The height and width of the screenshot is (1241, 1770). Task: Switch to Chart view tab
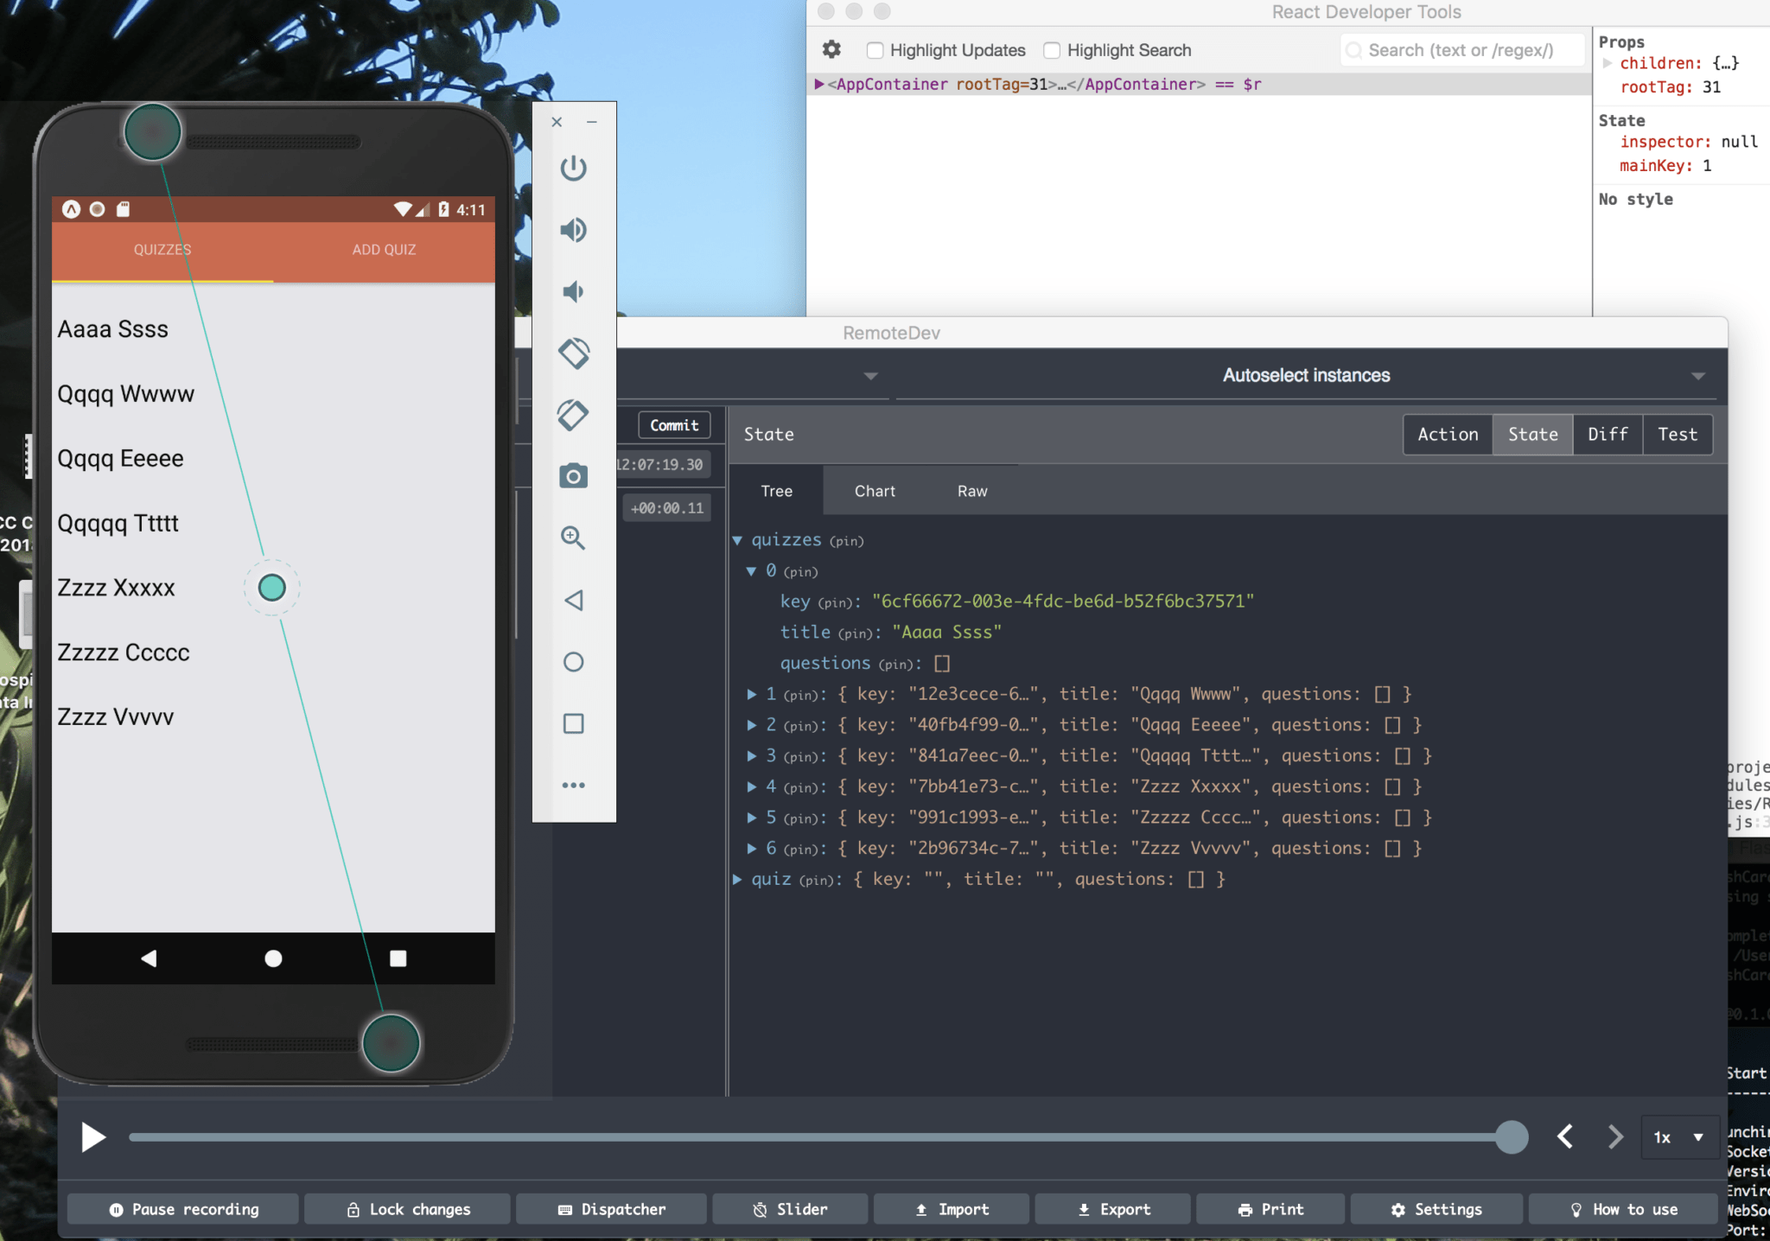point(875,491)
